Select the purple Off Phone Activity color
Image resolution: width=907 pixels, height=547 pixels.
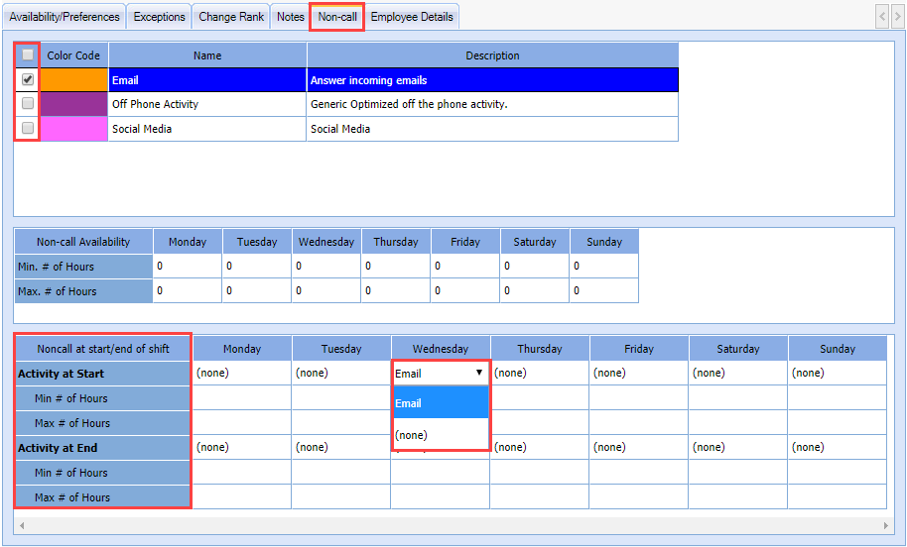73,104
